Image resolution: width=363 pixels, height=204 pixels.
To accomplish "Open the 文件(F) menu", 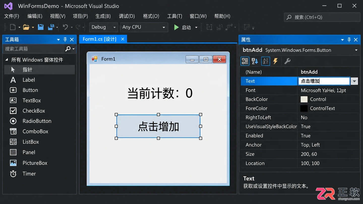I will point(12,16).
